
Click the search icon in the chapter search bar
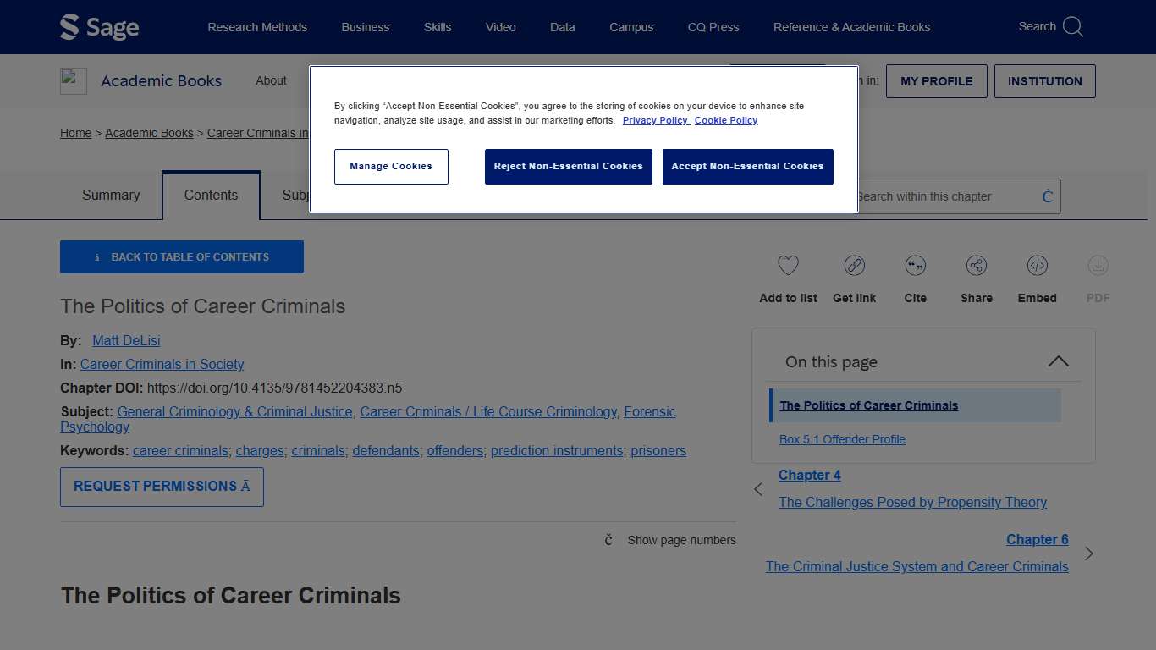tap(1047, 196)
